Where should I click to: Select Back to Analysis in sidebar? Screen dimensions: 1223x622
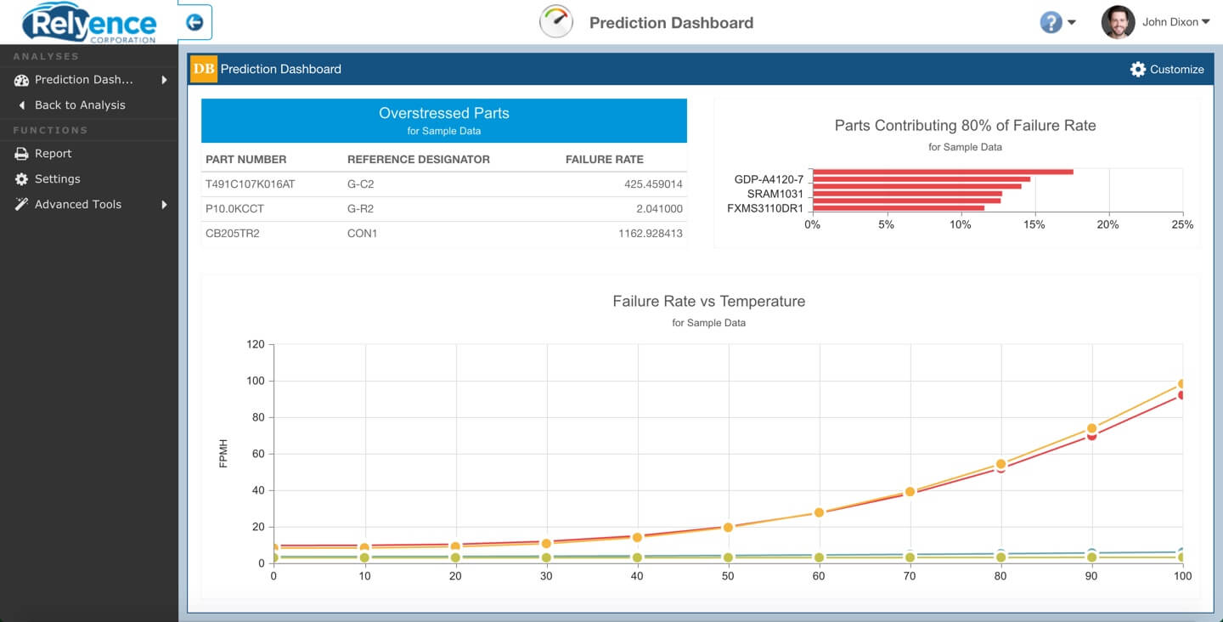point(81,105)
